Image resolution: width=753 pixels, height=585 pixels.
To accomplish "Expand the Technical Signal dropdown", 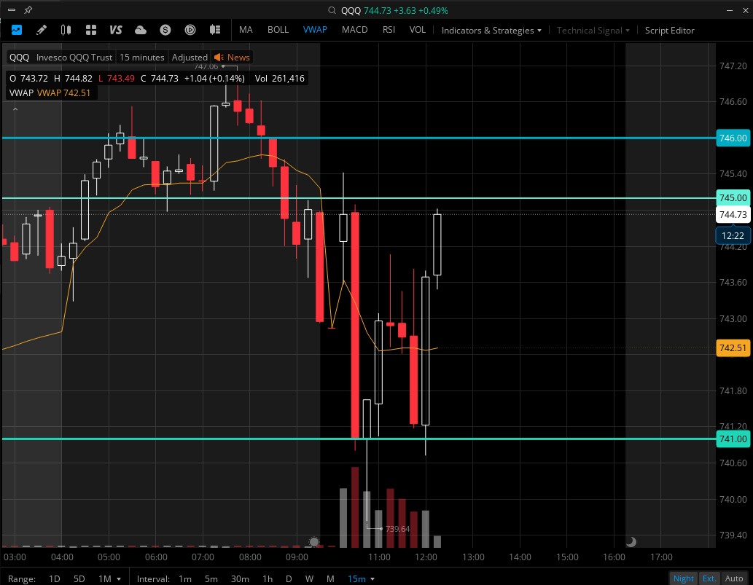I will click(593, 31).
